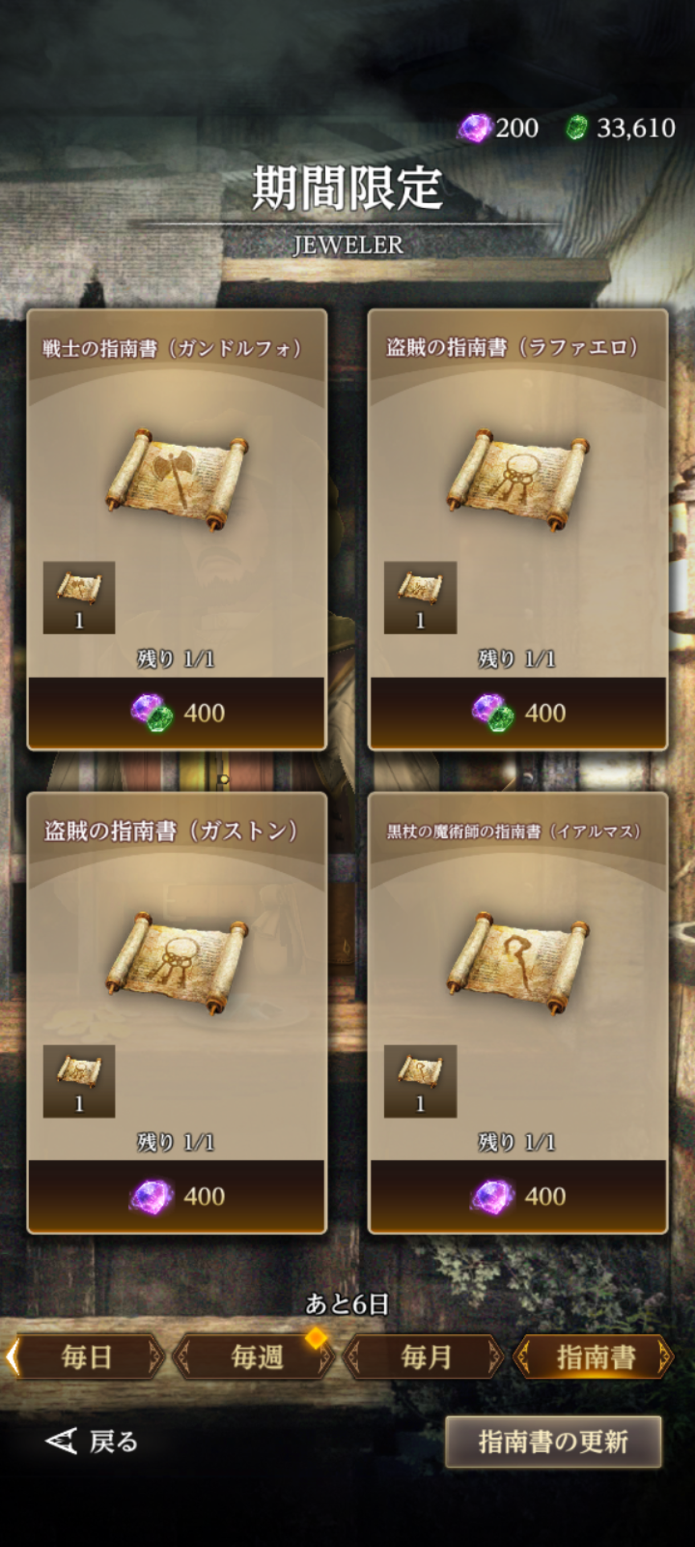Buy ラファエロ guidebook for 400 gems
The height and width of the screenshot is (1547, 695).
pyautogui.click(x=518, y=713)
